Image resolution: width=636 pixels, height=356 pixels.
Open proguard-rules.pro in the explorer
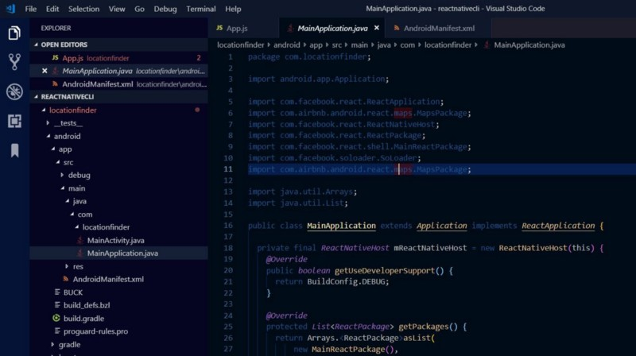[95, 331]
